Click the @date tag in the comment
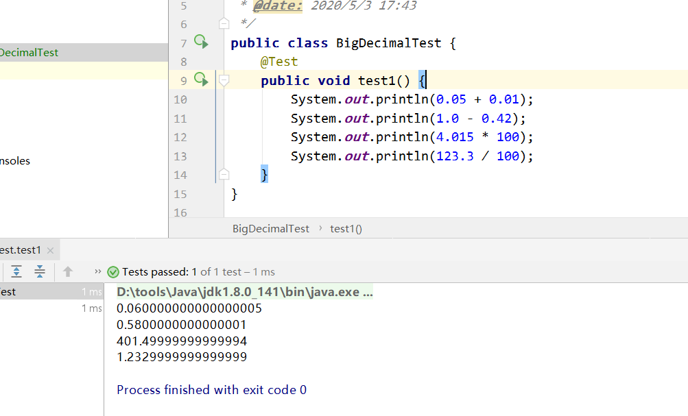 click(278, 5)
